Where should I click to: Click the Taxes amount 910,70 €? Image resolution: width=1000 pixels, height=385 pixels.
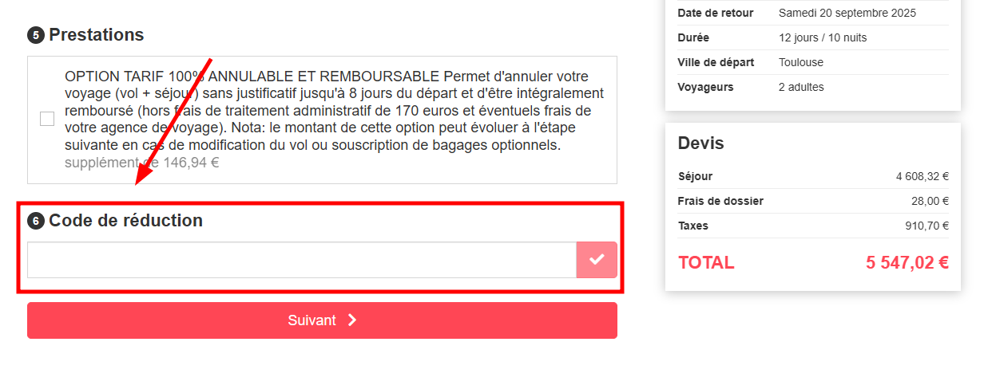(925, 226)
